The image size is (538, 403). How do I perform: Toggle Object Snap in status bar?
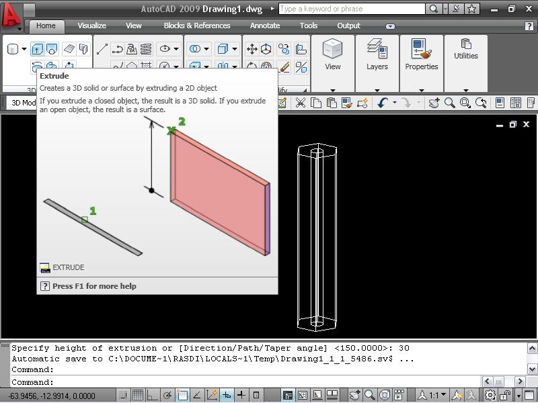point(182,395)
